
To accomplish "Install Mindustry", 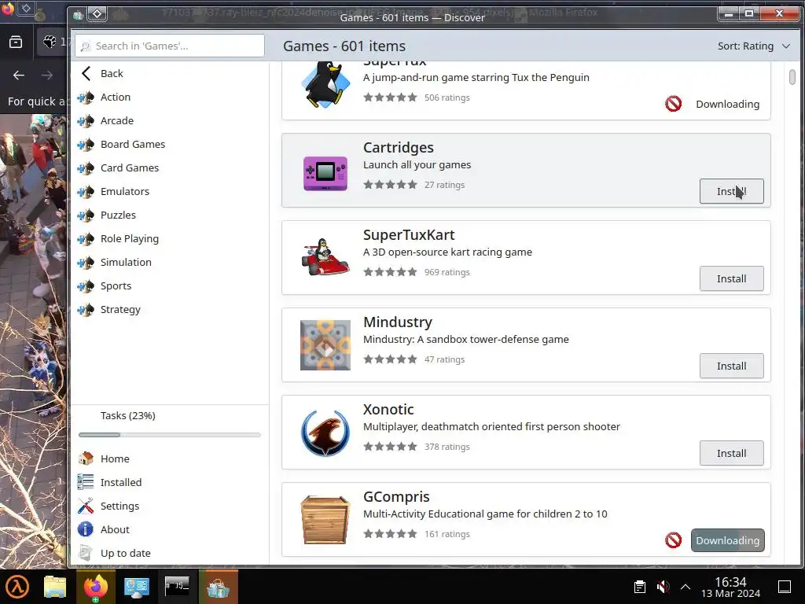I will (x=732, y=366).
